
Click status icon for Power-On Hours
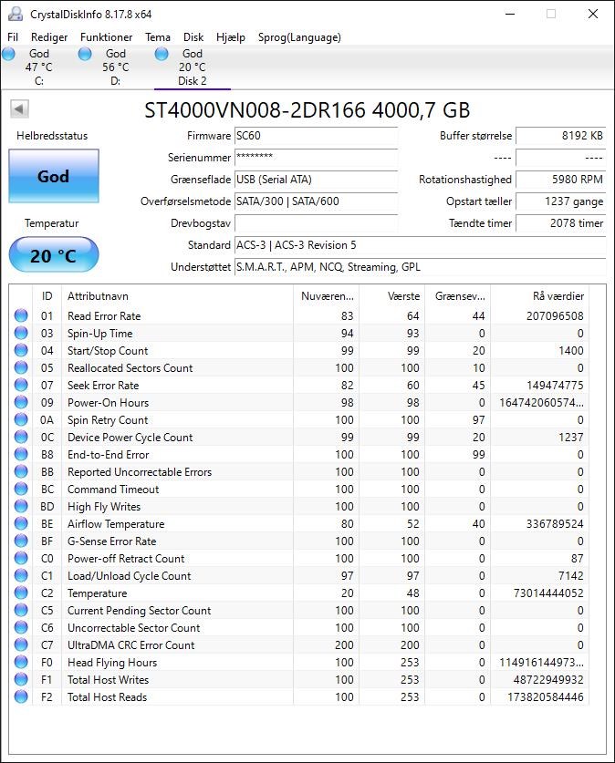click(21, 402)
